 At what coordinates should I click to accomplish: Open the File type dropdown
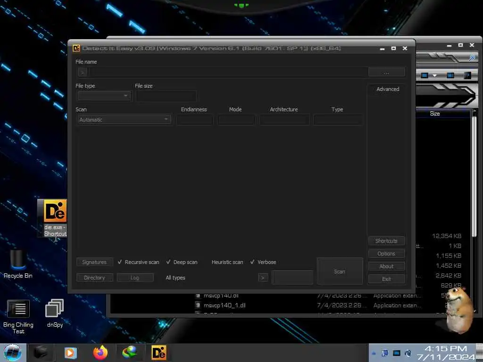pos(104,96)
